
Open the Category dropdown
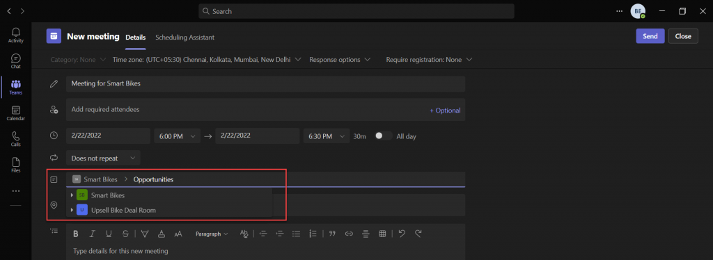[x=78, y=60]
